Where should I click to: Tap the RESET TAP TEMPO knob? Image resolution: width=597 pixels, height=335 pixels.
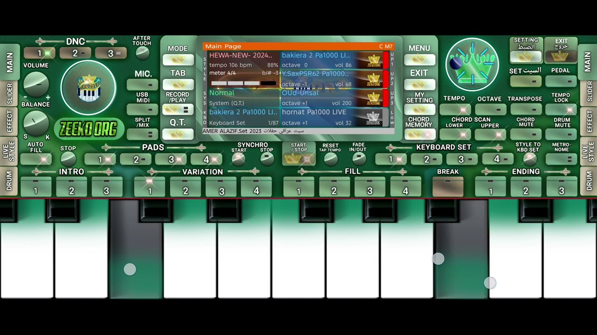330,159
